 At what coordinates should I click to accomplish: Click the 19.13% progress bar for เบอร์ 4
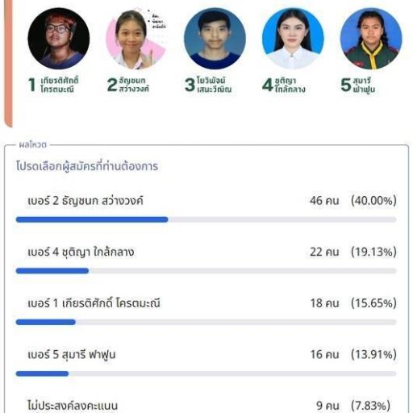click(x=206, y=271)
